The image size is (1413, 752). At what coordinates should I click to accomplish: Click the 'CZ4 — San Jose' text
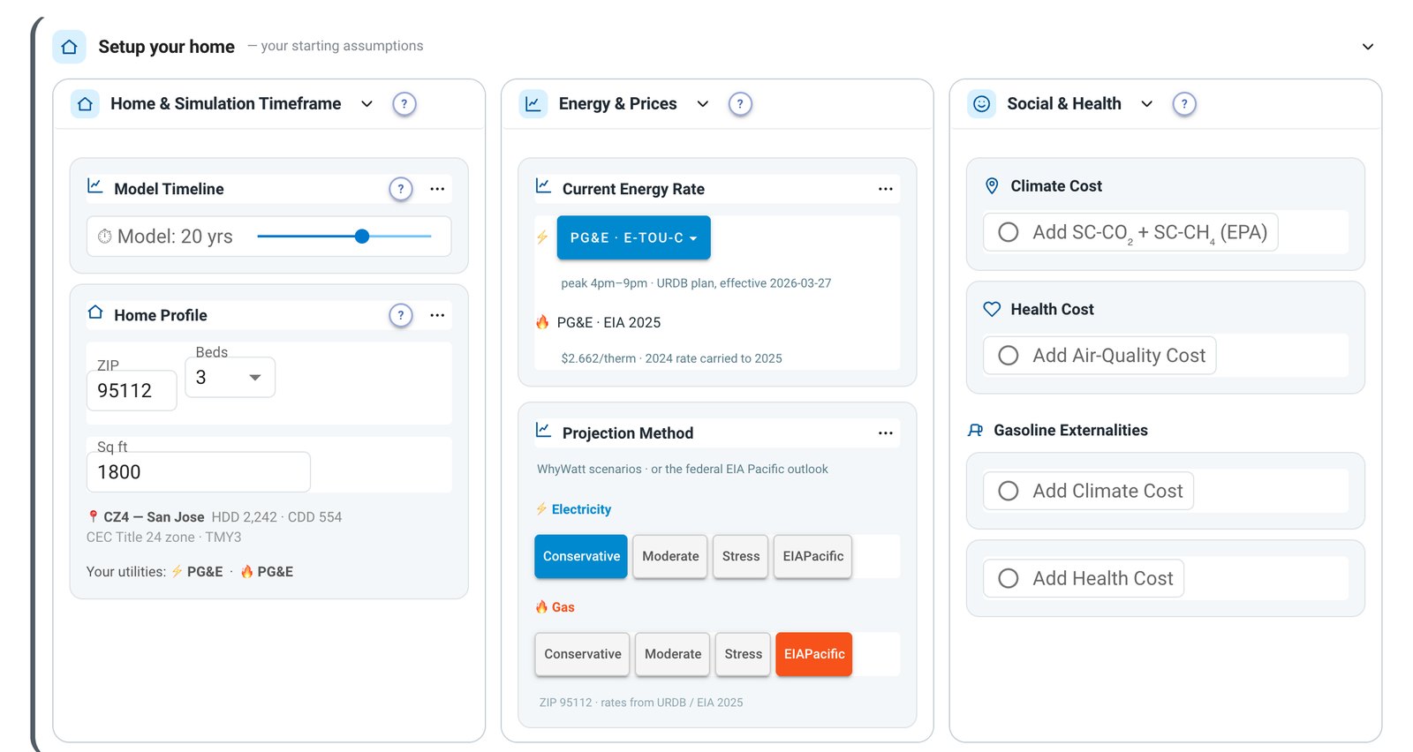point(154,517)
